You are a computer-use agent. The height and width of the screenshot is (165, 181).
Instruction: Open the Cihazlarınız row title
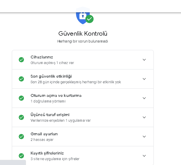[42, 57]
